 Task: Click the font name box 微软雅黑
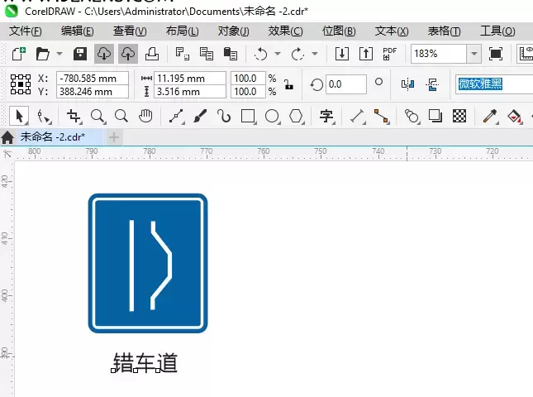coord(494,84)
